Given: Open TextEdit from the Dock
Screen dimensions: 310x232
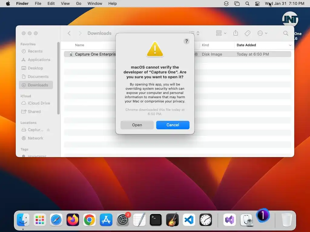Looking at the screenshot, I should pos(139,220).
